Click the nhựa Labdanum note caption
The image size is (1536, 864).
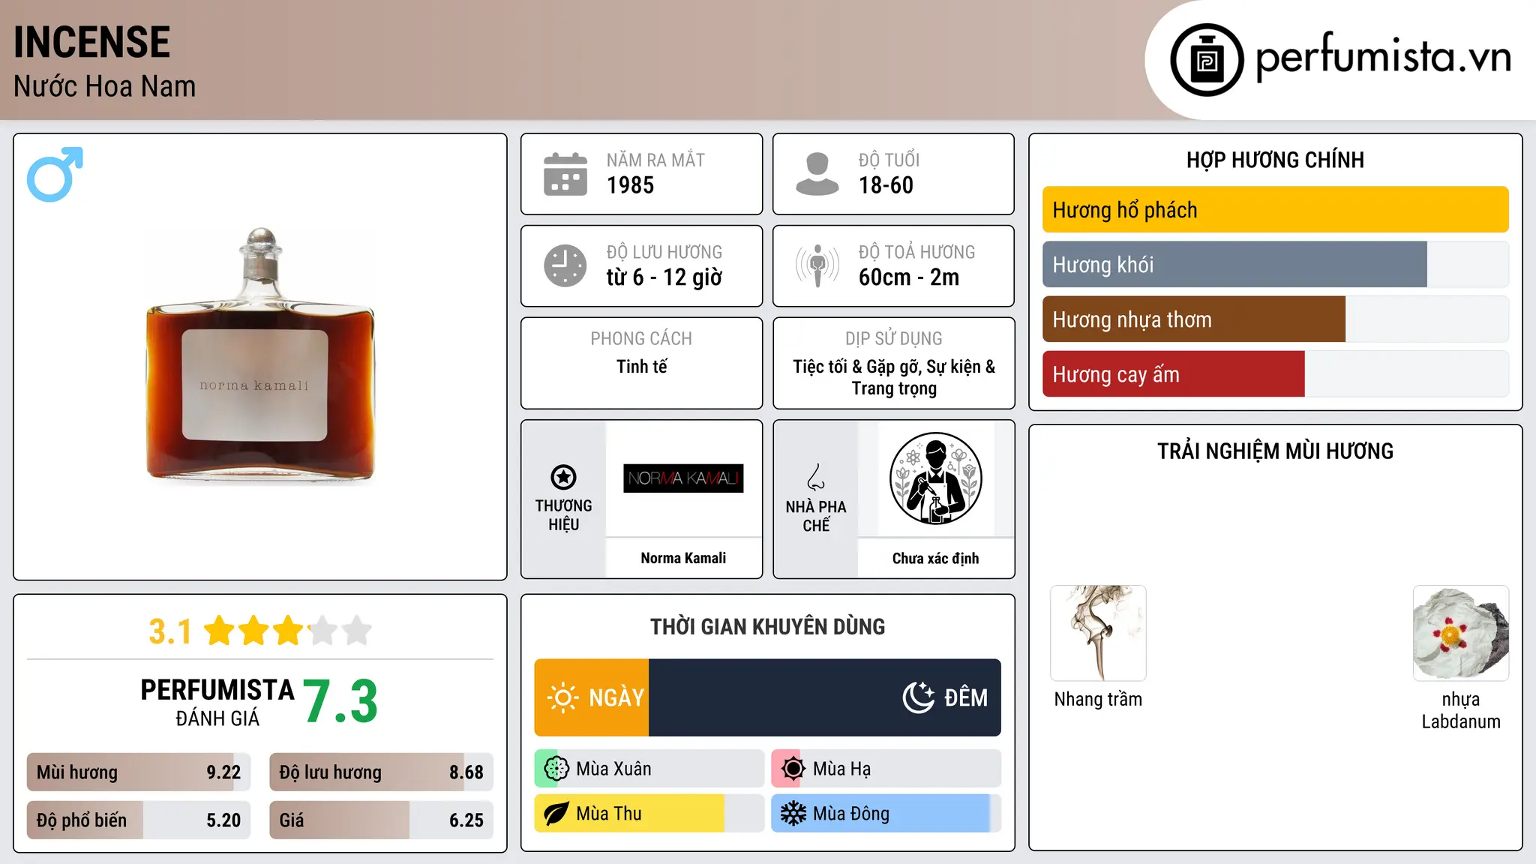tap(1461, 710)
